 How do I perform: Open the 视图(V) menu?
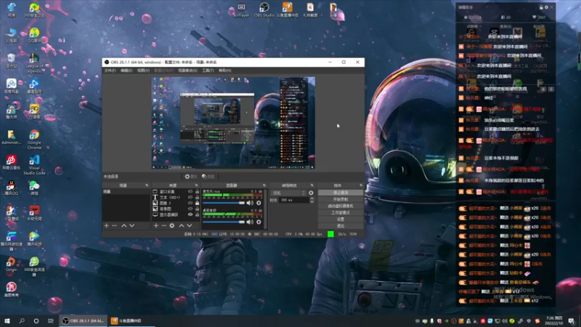[143, 70]
